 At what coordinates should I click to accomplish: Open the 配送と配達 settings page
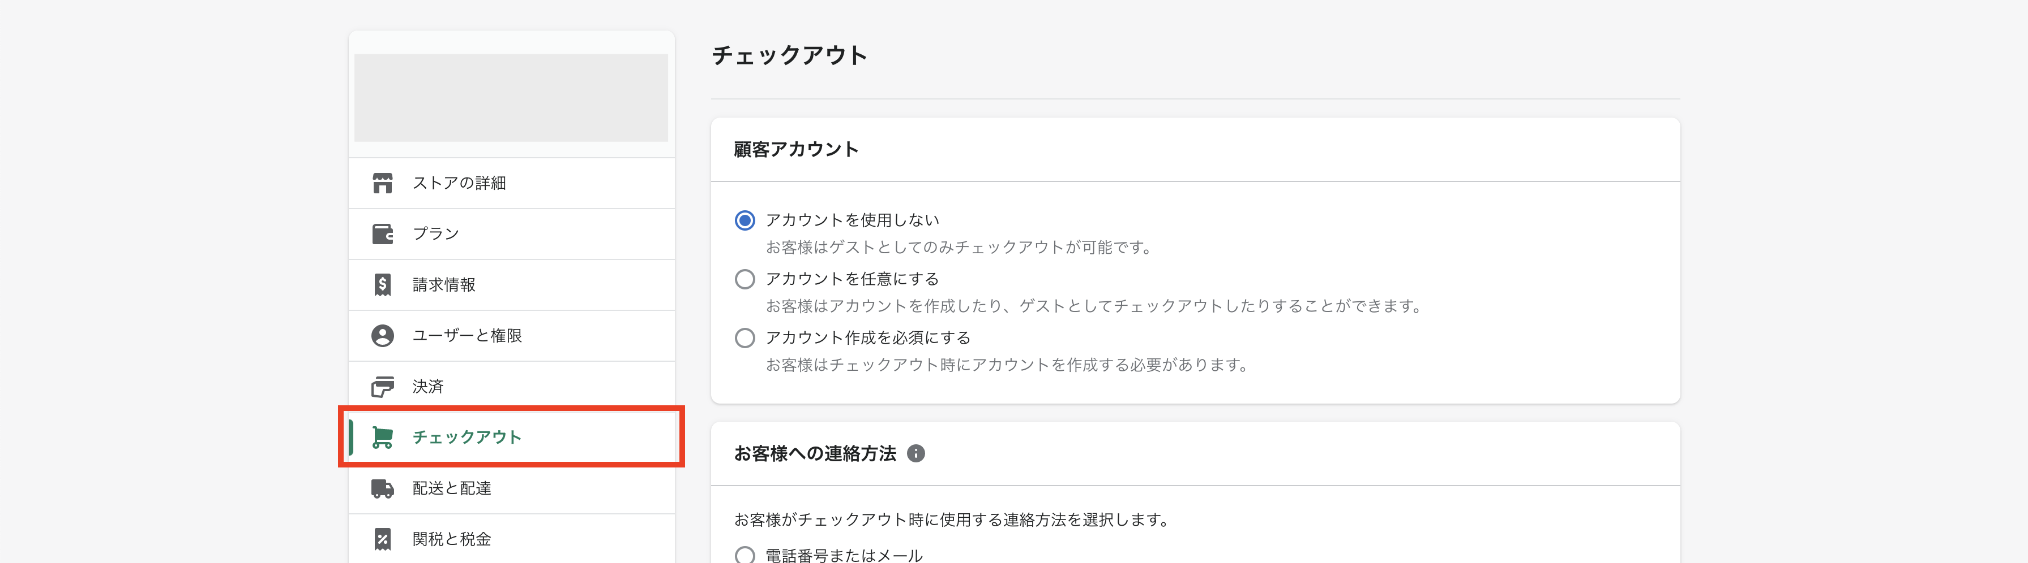click(512, 488)
